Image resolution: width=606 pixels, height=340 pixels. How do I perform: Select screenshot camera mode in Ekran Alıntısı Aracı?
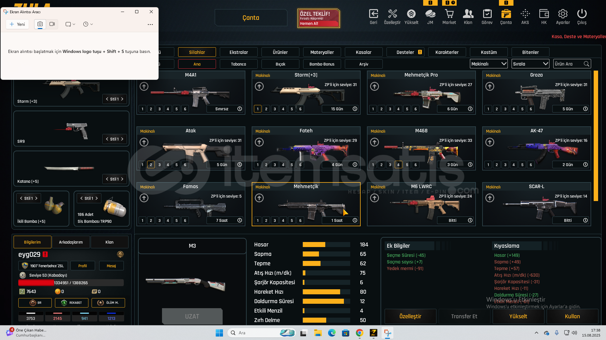pyautogui.click(x=40, y=24)
